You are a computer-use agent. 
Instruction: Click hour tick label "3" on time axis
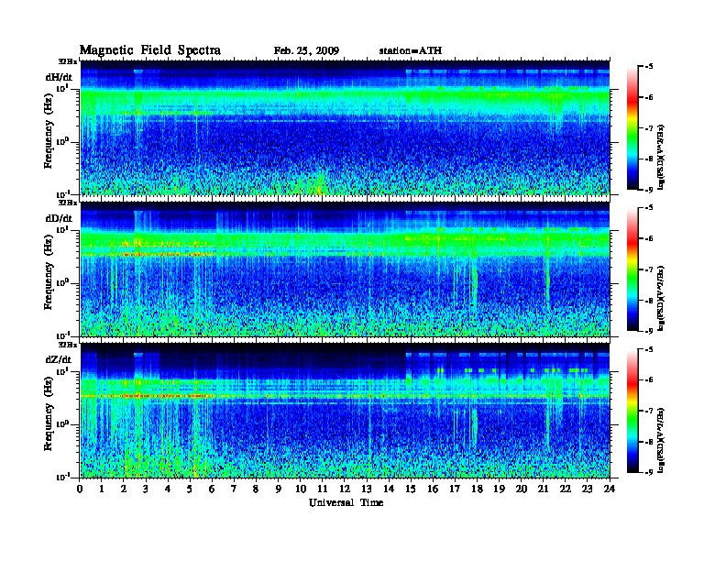(146, 489)
